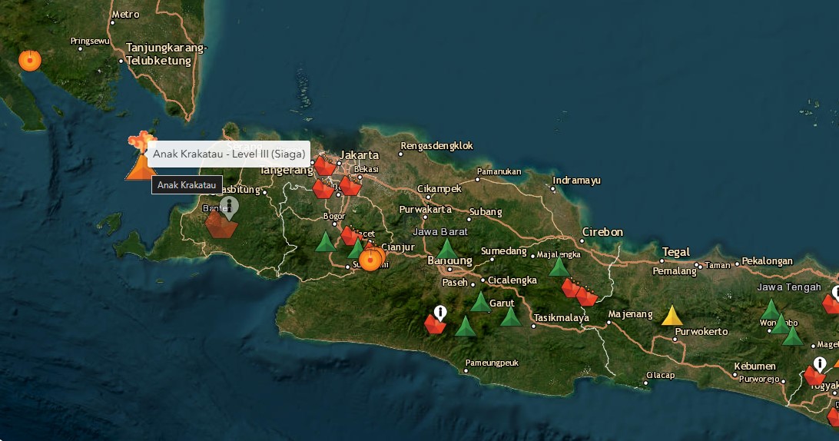Click the Cikampek town label
Image resolution: width=839 pixels, height=441 pixels.
pos(439,189)
